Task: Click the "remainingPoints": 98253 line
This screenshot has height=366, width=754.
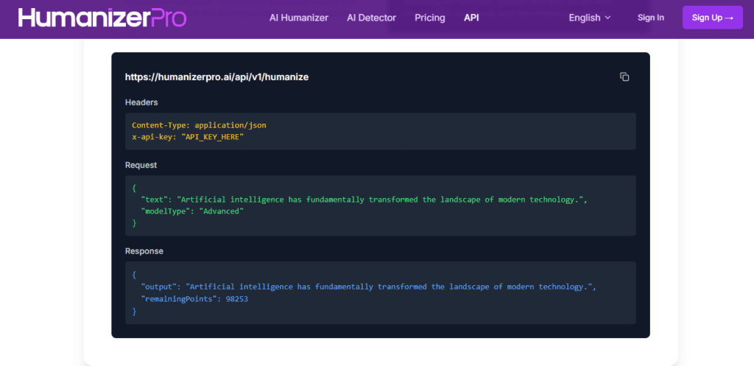Action: [194, 299]
